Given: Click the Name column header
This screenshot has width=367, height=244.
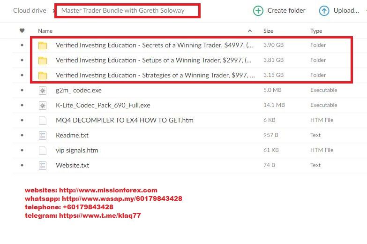Looking at the screenshot, I should (45, 31).
